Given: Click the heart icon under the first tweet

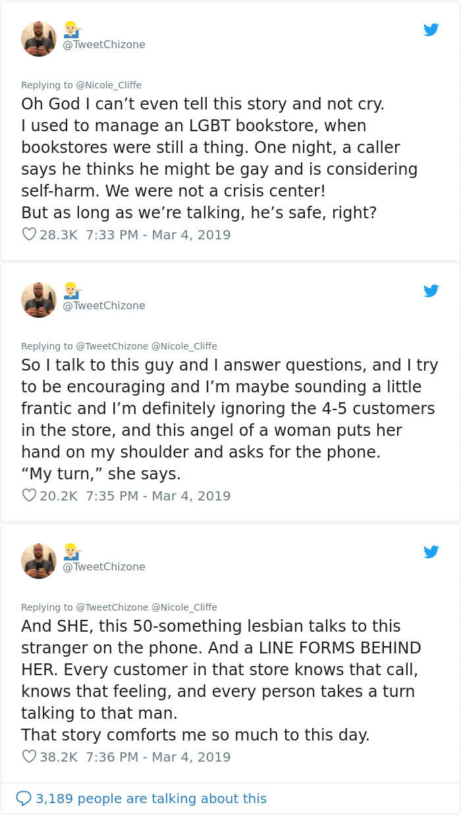Looking at the screenshot, I should (28, 235).
